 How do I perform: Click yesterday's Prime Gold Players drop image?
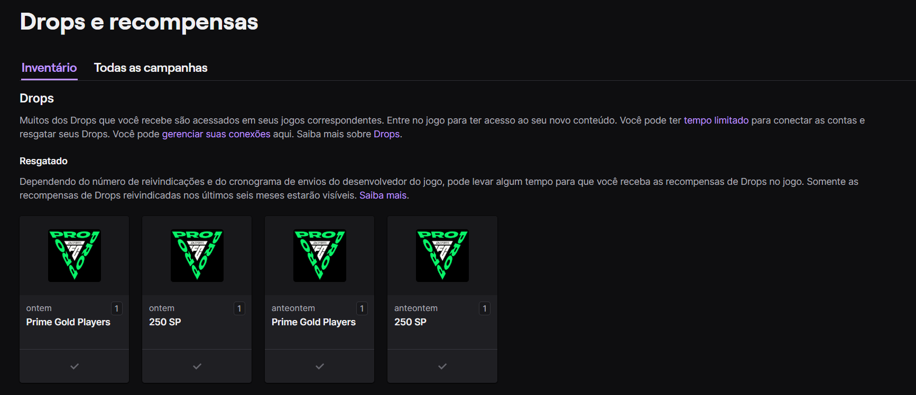(x=75, y=256)
